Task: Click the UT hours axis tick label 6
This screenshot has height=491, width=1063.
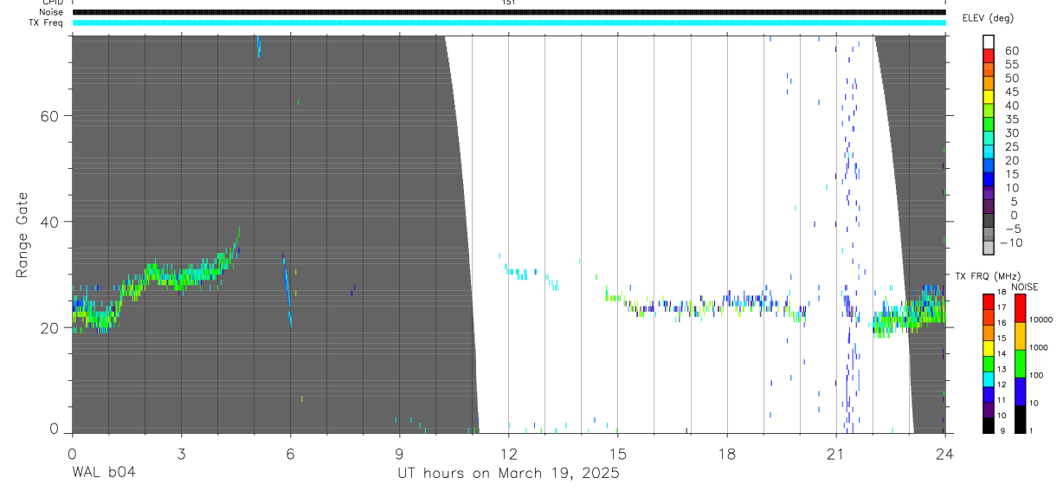Action: pyautogui.click(x=290, y=452)
